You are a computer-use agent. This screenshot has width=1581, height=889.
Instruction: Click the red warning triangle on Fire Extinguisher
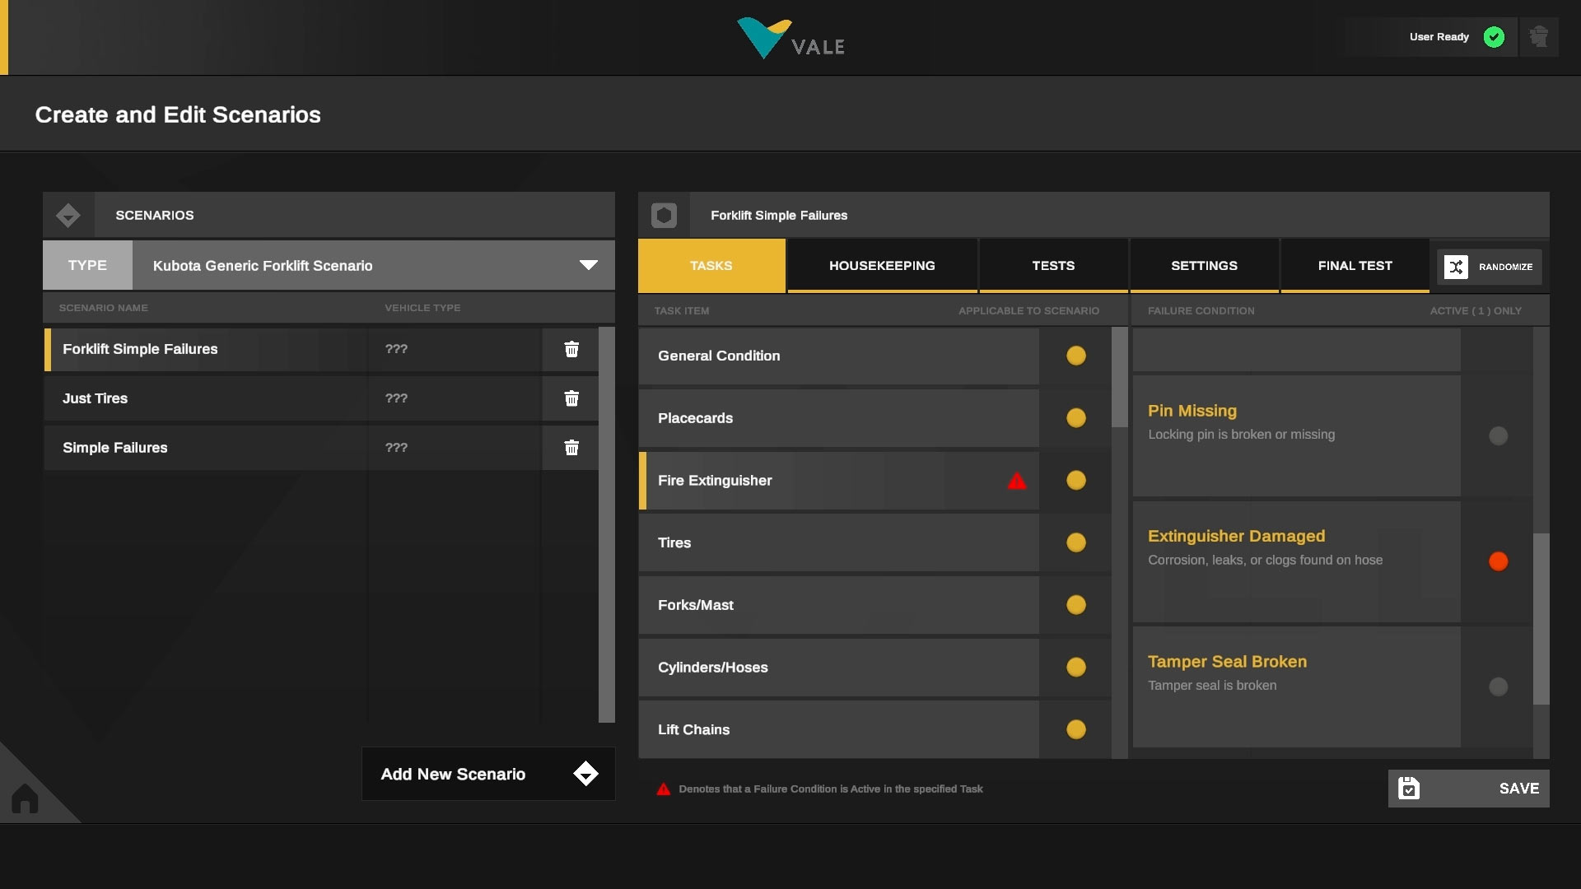click(1017, 481)
